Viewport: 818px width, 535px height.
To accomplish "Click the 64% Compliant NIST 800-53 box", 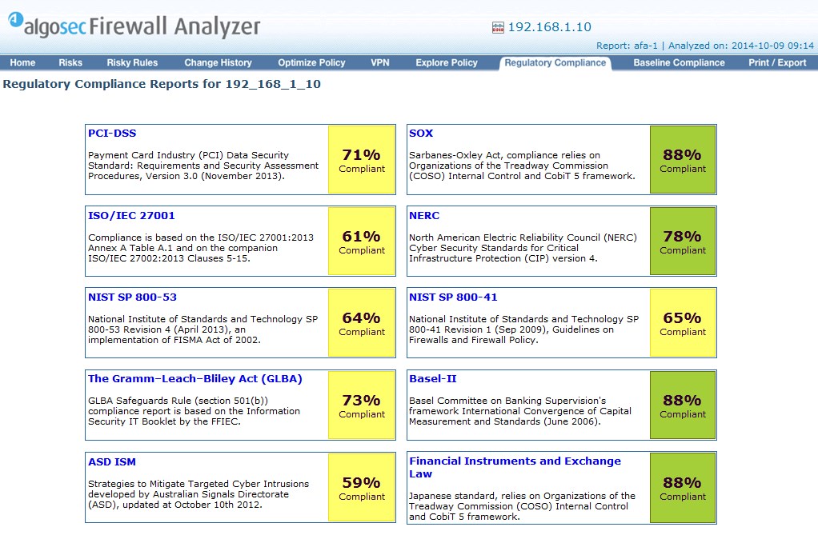I will point(362,323).
